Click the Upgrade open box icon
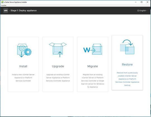 (x=58, y=50)
